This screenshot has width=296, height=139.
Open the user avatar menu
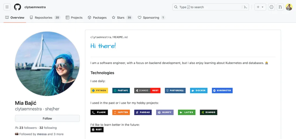coord(289,7)
